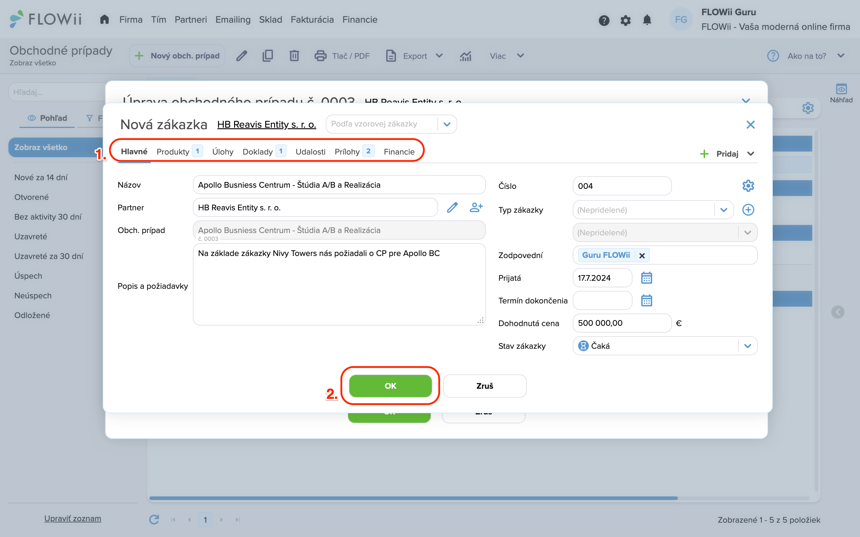This screenshot has width=860, height=537.
Task: Click the add contact person icon by Partner
Action: click(476, 207)
